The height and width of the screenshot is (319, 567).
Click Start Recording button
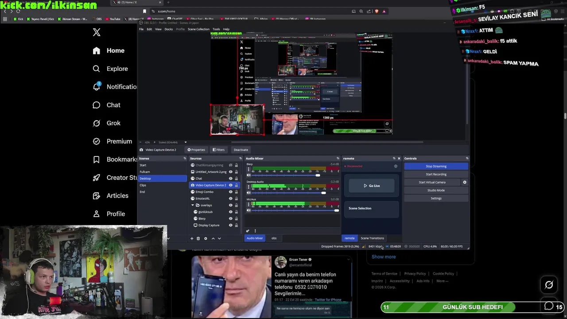[436, 174]
